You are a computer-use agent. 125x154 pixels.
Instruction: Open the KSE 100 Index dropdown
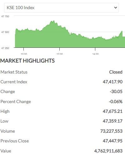[61, 8]
